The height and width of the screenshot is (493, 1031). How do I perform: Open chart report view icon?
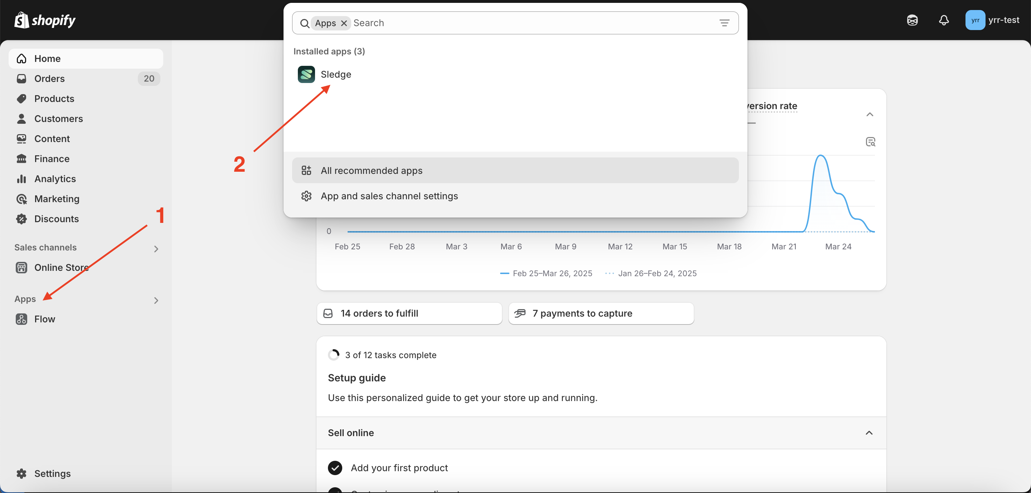[x=870, y=142]
